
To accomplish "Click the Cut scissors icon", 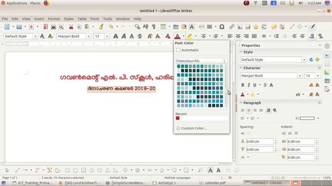I will pyautogui.click(x=71, y=27).
